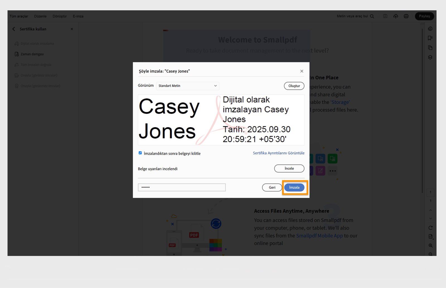The width and height of the screenshot is (446, 288).
Task: Click the İmzala button to sign
Action: click(x=294, y=187)
